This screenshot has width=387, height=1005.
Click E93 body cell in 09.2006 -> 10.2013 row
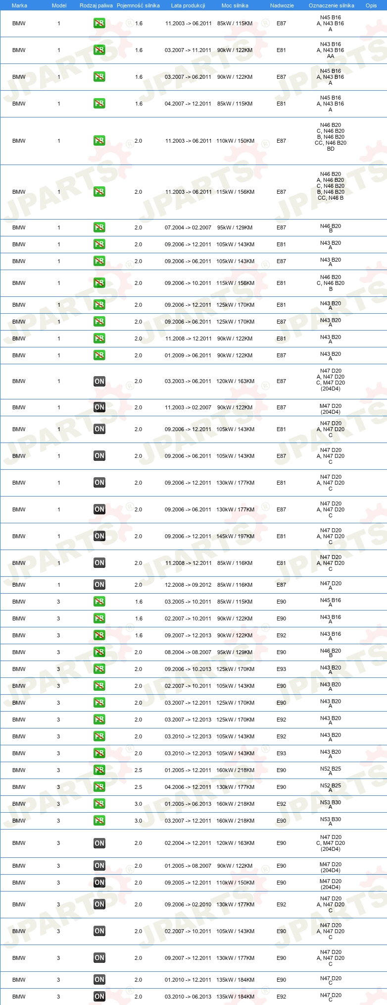281,669
